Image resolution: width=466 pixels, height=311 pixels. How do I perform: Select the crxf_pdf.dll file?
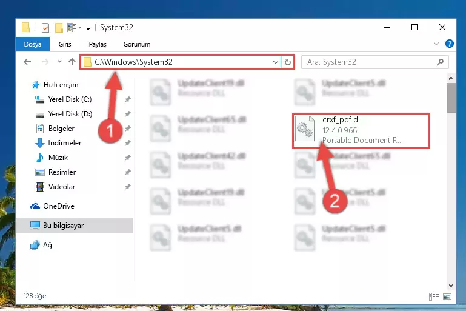[361, 131]
